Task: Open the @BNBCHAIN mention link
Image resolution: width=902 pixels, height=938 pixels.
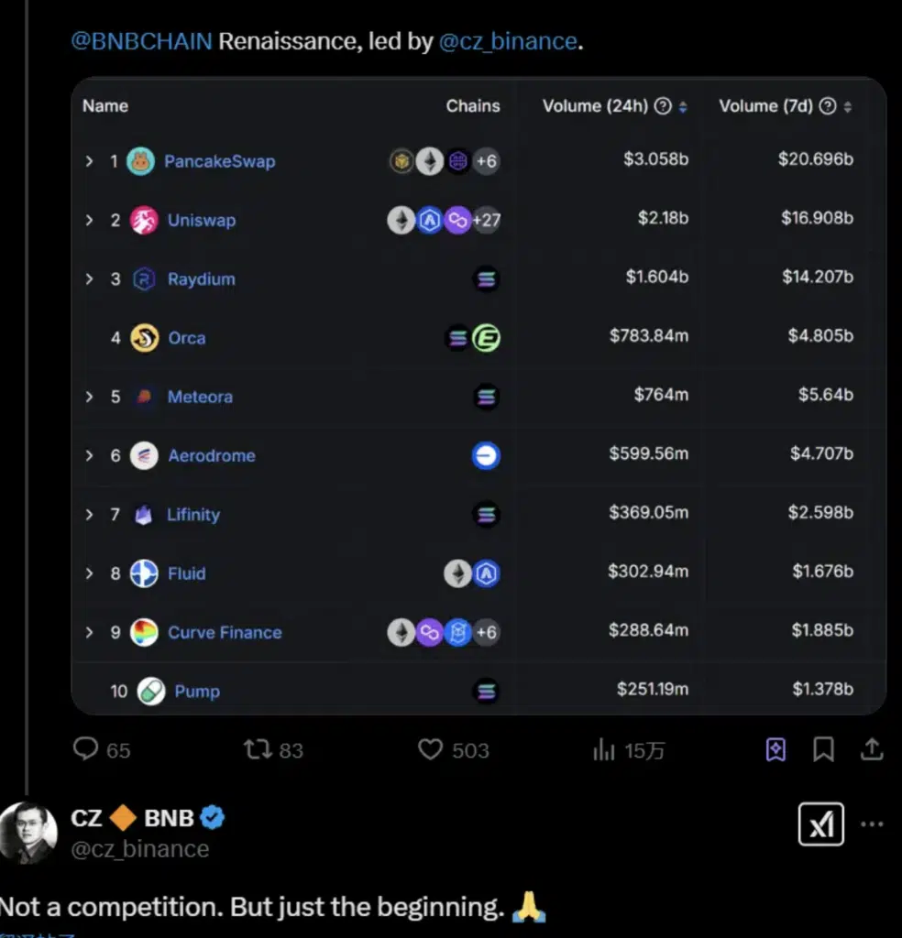Action: (141, 41)
